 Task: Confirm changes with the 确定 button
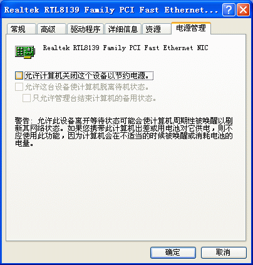click(173, 252)
